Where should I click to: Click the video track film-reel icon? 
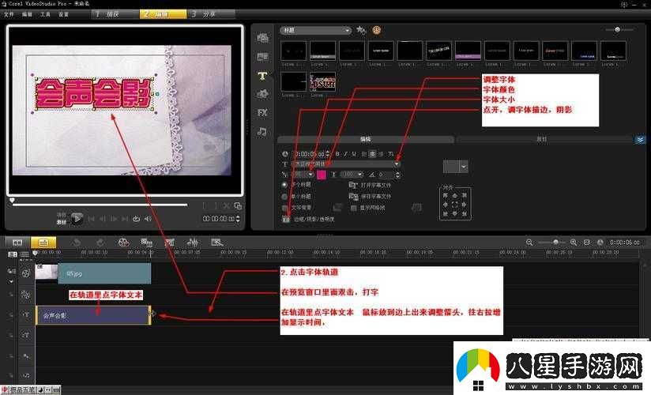26,273
